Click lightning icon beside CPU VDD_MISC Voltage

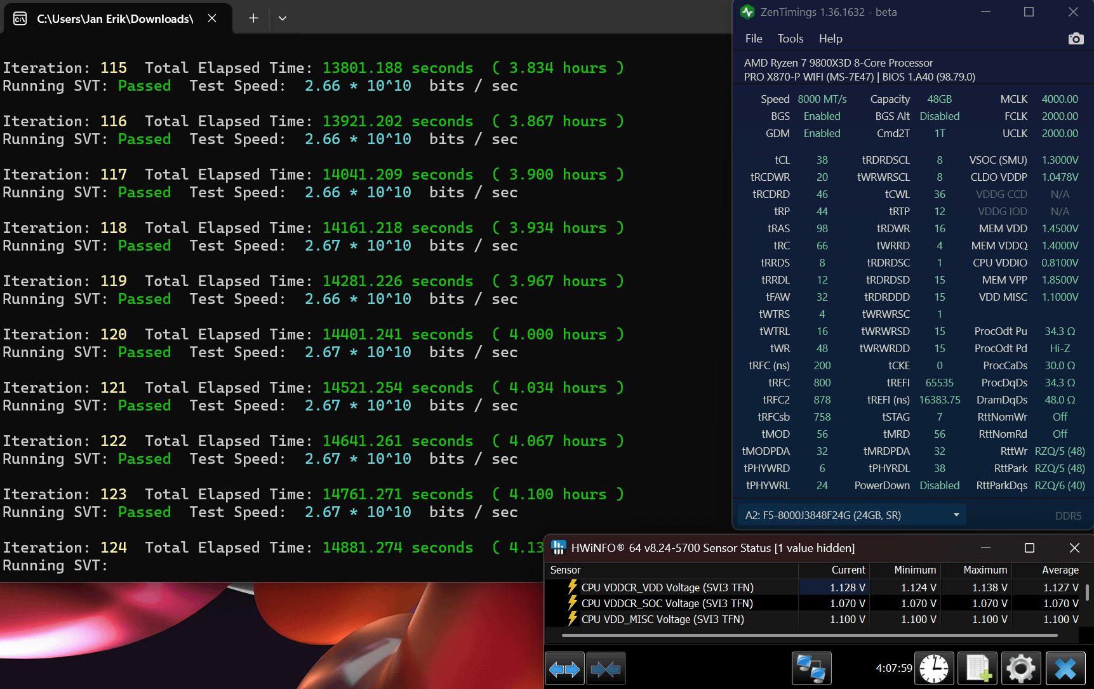tap(572, 619)
